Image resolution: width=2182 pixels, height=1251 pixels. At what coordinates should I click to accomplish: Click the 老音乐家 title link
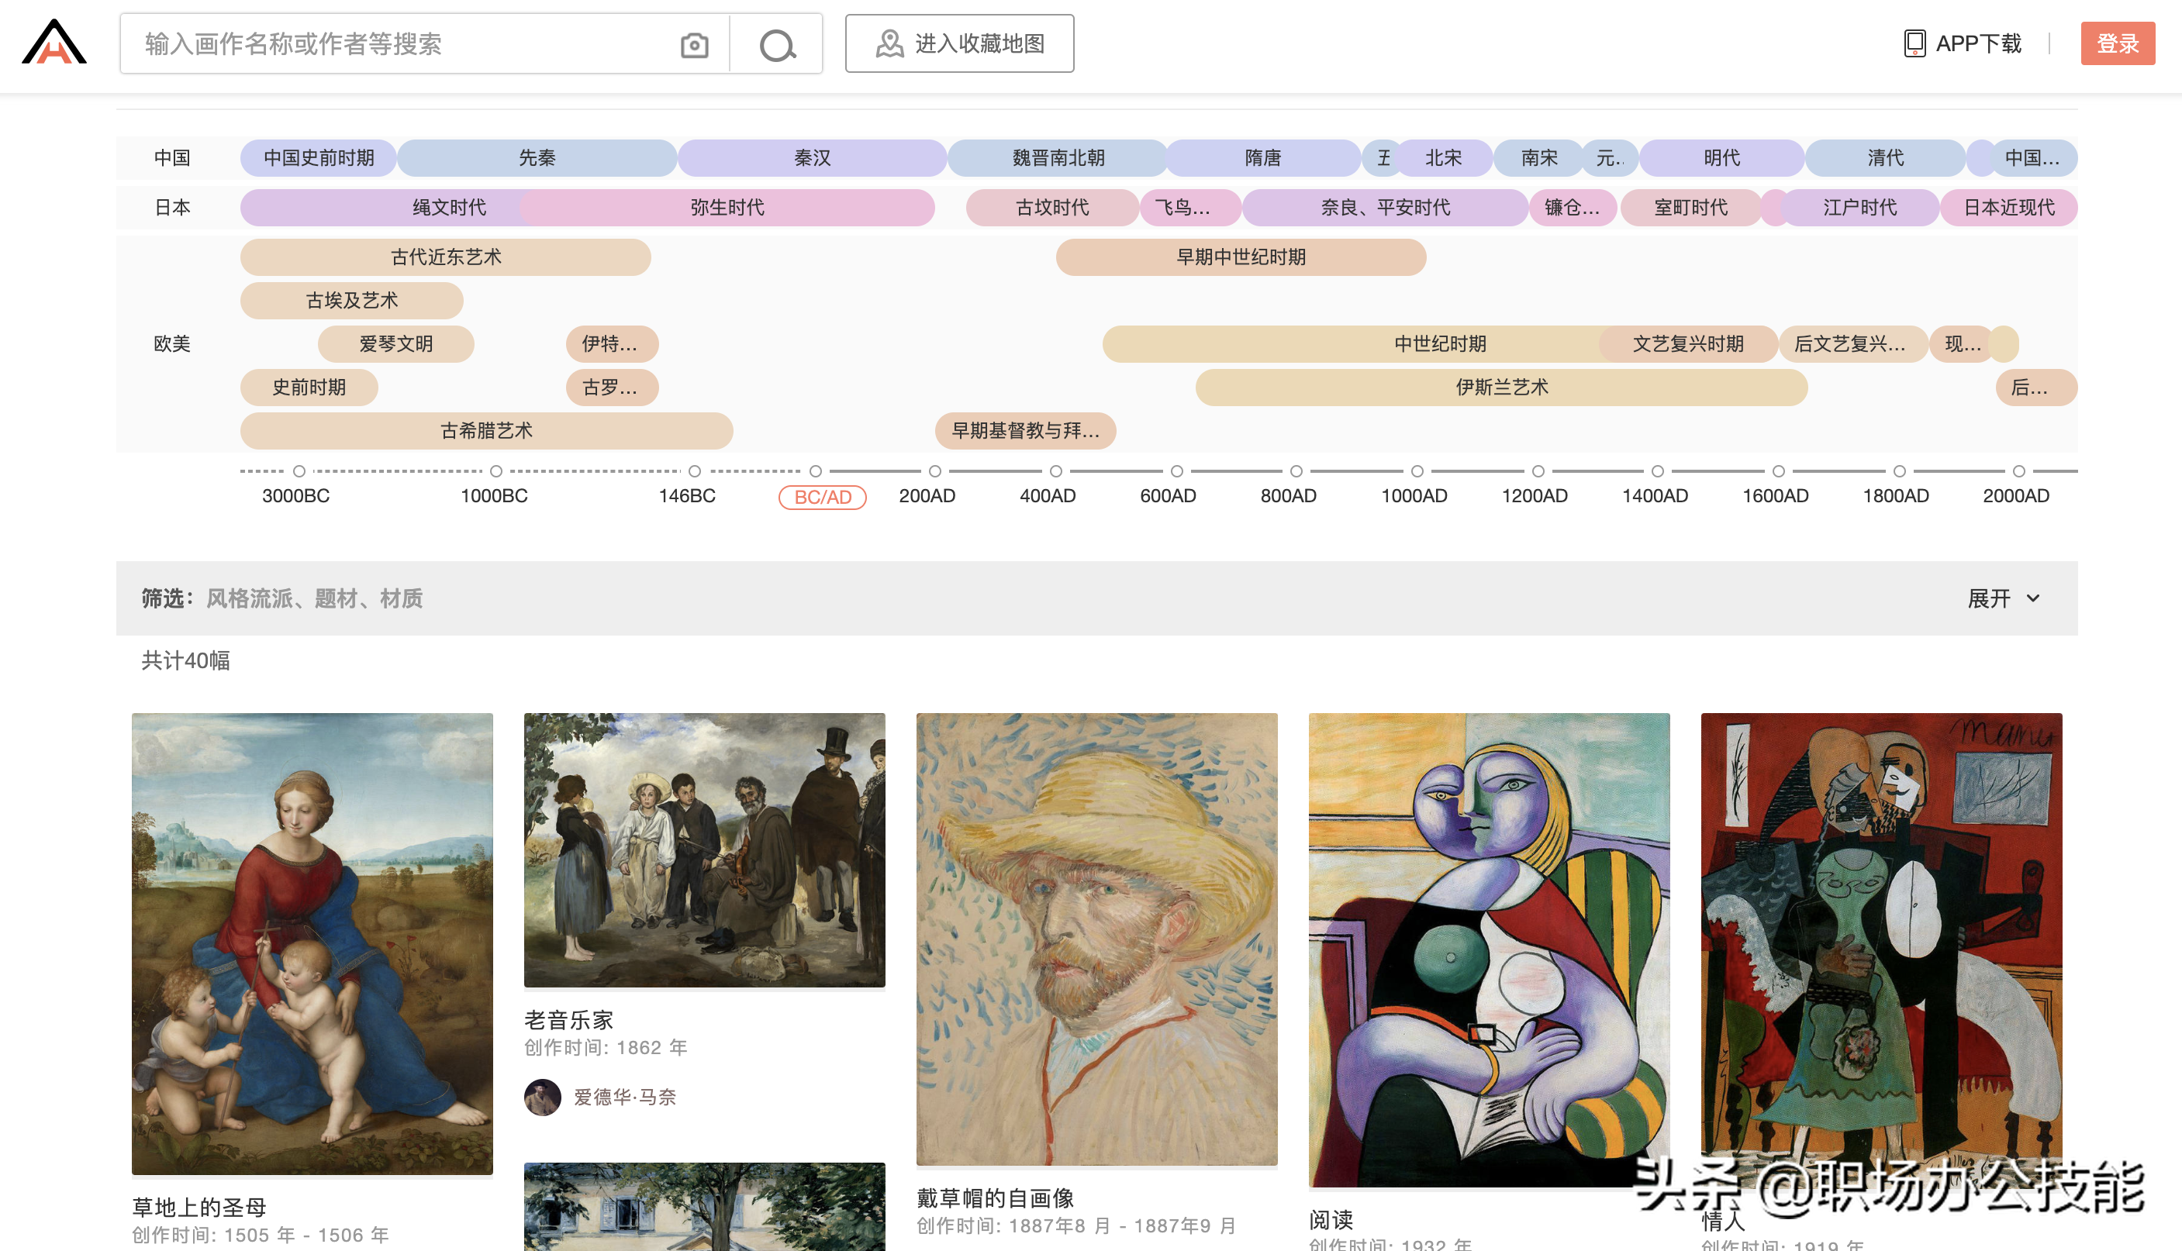click(x=568, y=1020)
